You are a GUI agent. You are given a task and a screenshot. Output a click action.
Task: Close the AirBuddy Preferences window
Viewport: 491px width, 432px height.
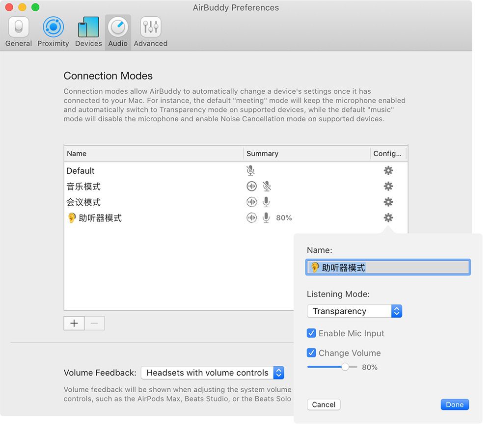point(9,7)
